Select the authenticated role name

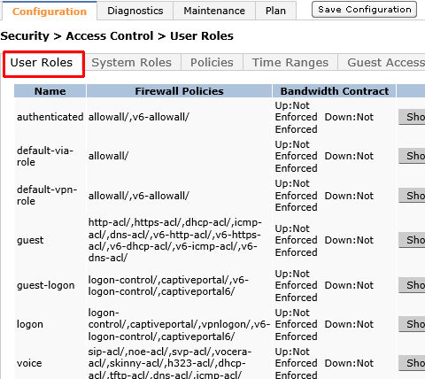[x=50, y=117]
